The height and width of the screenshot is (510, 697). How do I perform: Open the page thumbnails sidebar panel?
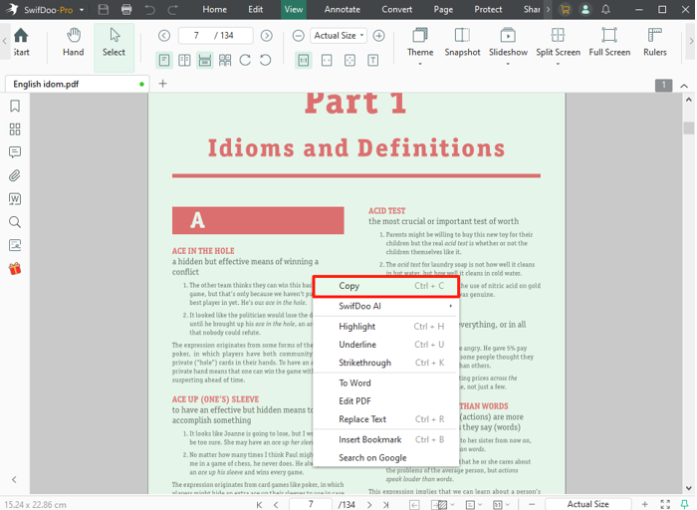15,129
